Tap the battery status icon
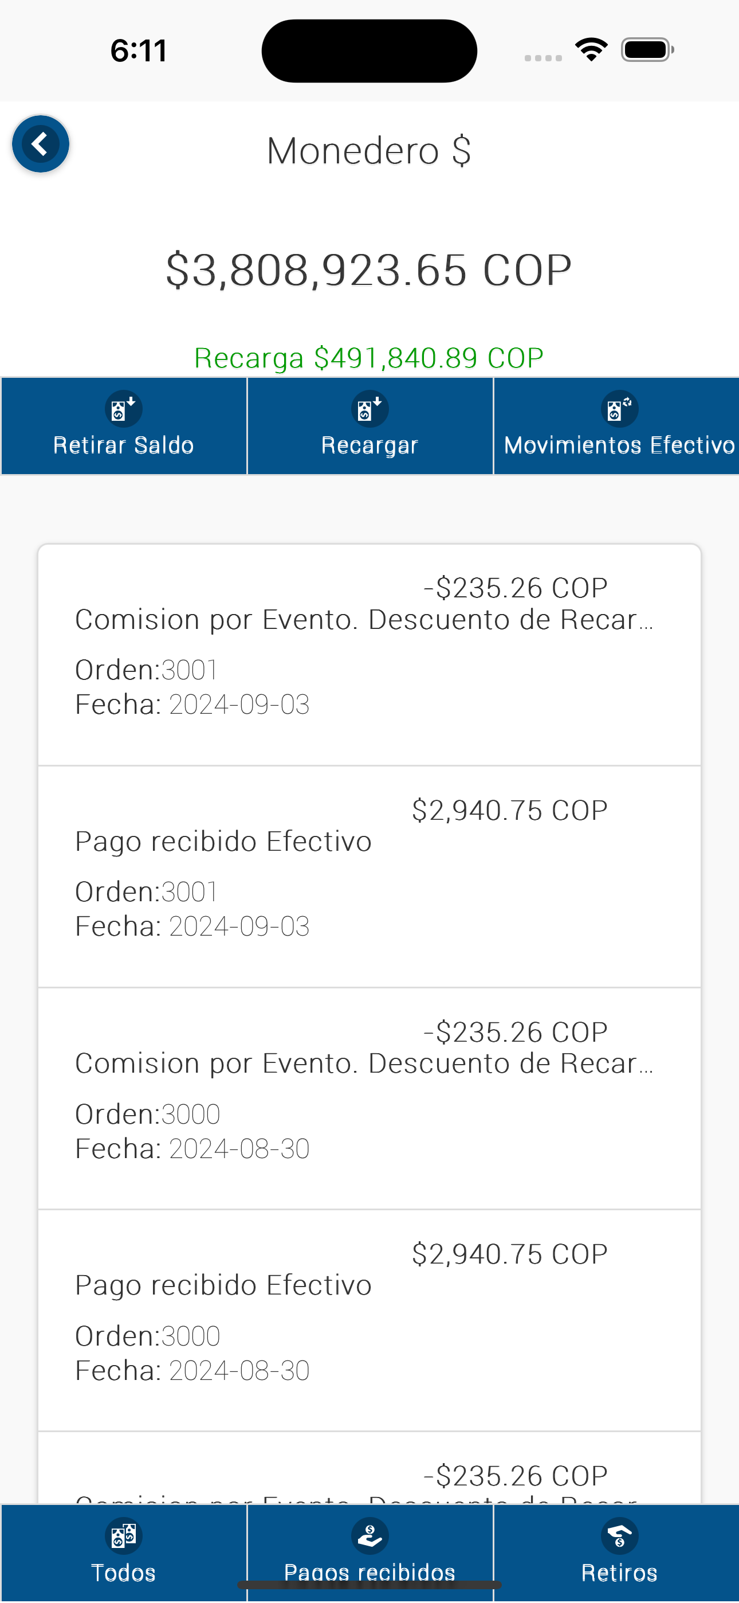Image resolution: width=739 pixels, height=1603 pixels. click(x=647, y=50)
